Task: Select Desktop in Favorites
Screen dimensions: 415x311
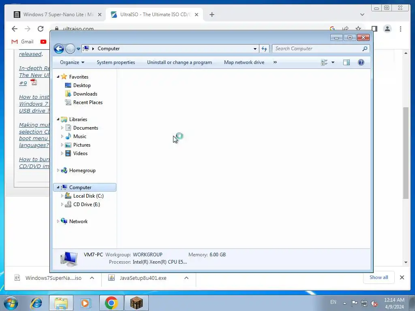Action: (82, 85)
